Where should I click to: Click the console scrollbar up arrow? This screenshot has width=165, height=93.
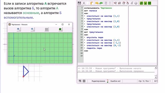(x=156, y=68)
